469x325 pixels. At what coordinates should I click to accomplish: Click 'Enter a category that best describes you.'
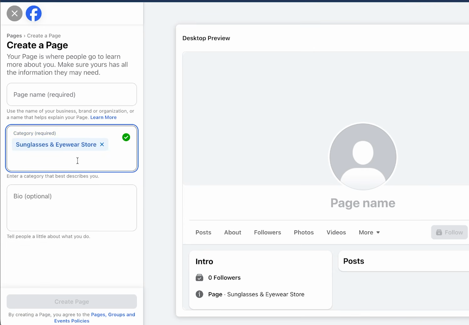(x=53, y=176)
